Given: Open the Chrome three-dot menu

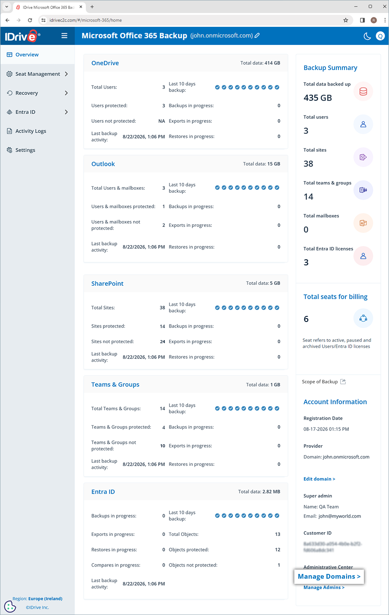Looking at the screenshot, I should (385, 20).
